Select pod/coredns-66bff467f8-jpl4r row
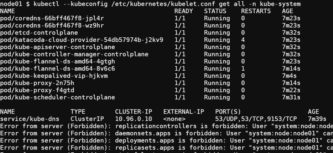The height and width of the screenshot is (153, 333). (150, 19)
